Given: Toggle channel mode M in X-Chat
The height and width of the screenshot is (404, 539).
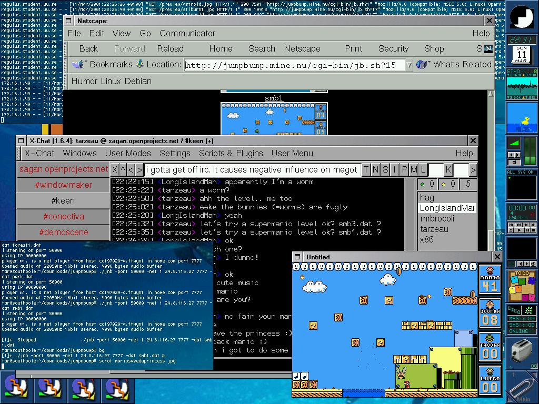Looking at the screenshot, I should [414, 170].
